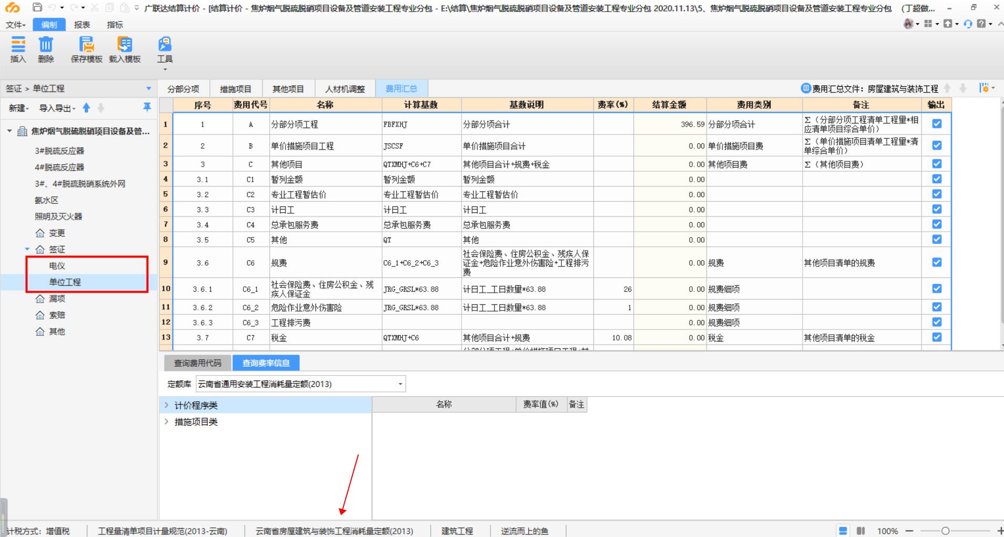Switch to the 其他项目 tab
The image size is (1004, 537).
tap(288, 89)
